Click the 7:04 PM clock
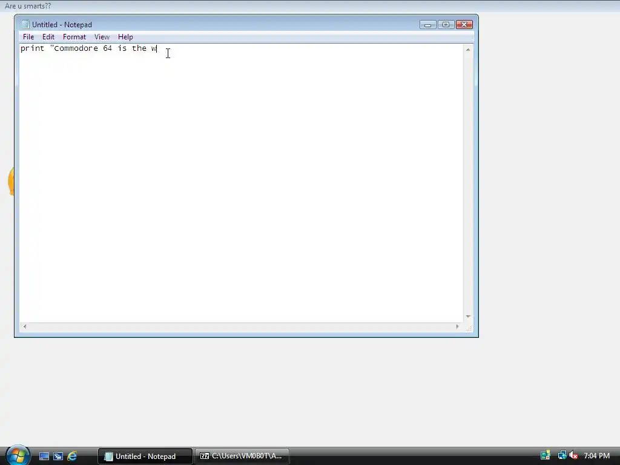The image size is (620, 465). tap(596, 456)
